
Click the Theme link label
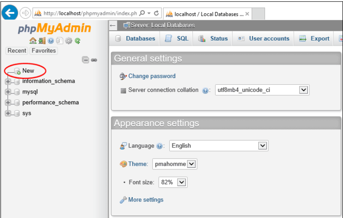(138, 164)
